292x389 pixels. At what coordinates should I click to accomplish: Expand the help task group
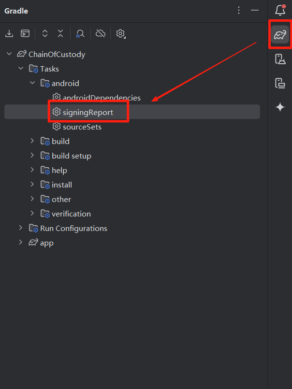coord(32,170)
